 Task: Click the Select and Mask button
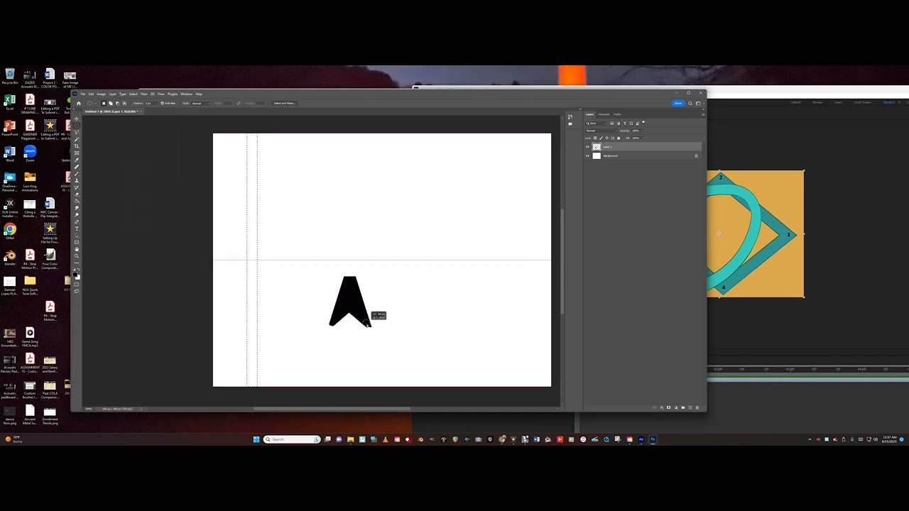(284, 104)
